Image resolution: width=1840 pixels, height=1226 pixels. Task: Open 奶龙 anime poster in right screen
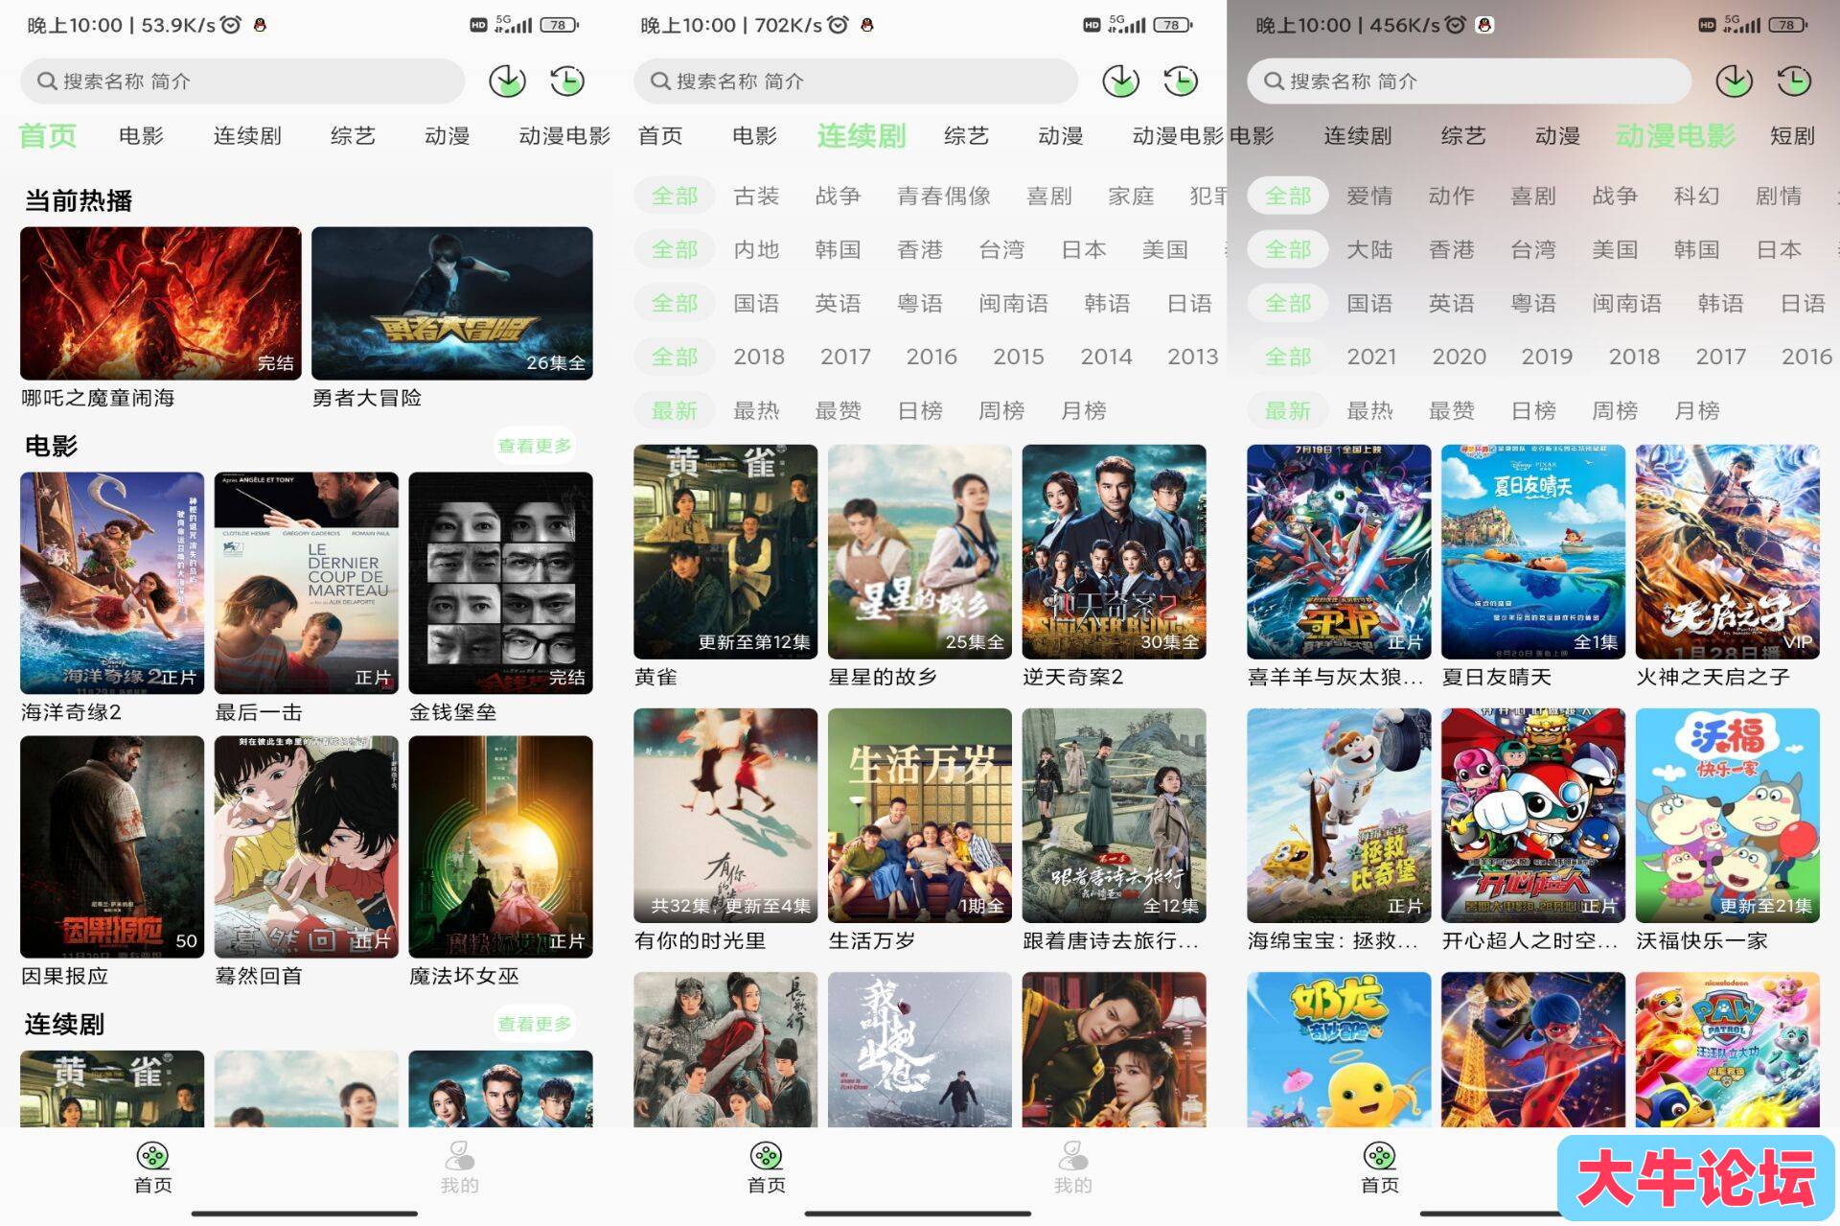[x=1339, y=1050]
